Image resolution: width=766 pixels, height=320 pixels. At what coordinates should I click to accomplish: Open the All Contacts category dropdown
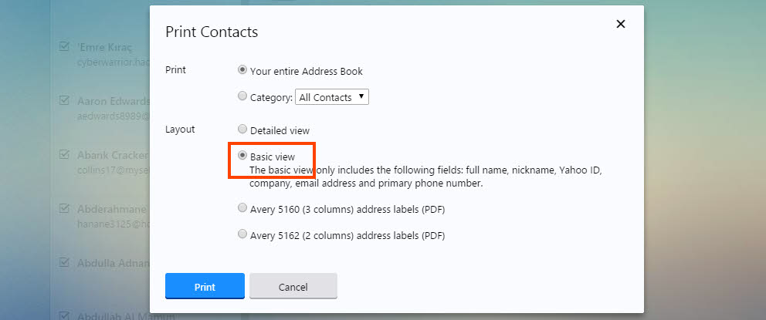coord(332,97)
